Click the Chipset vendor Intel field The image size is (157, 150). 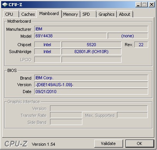pyautogui.click(x=47, y=45)
